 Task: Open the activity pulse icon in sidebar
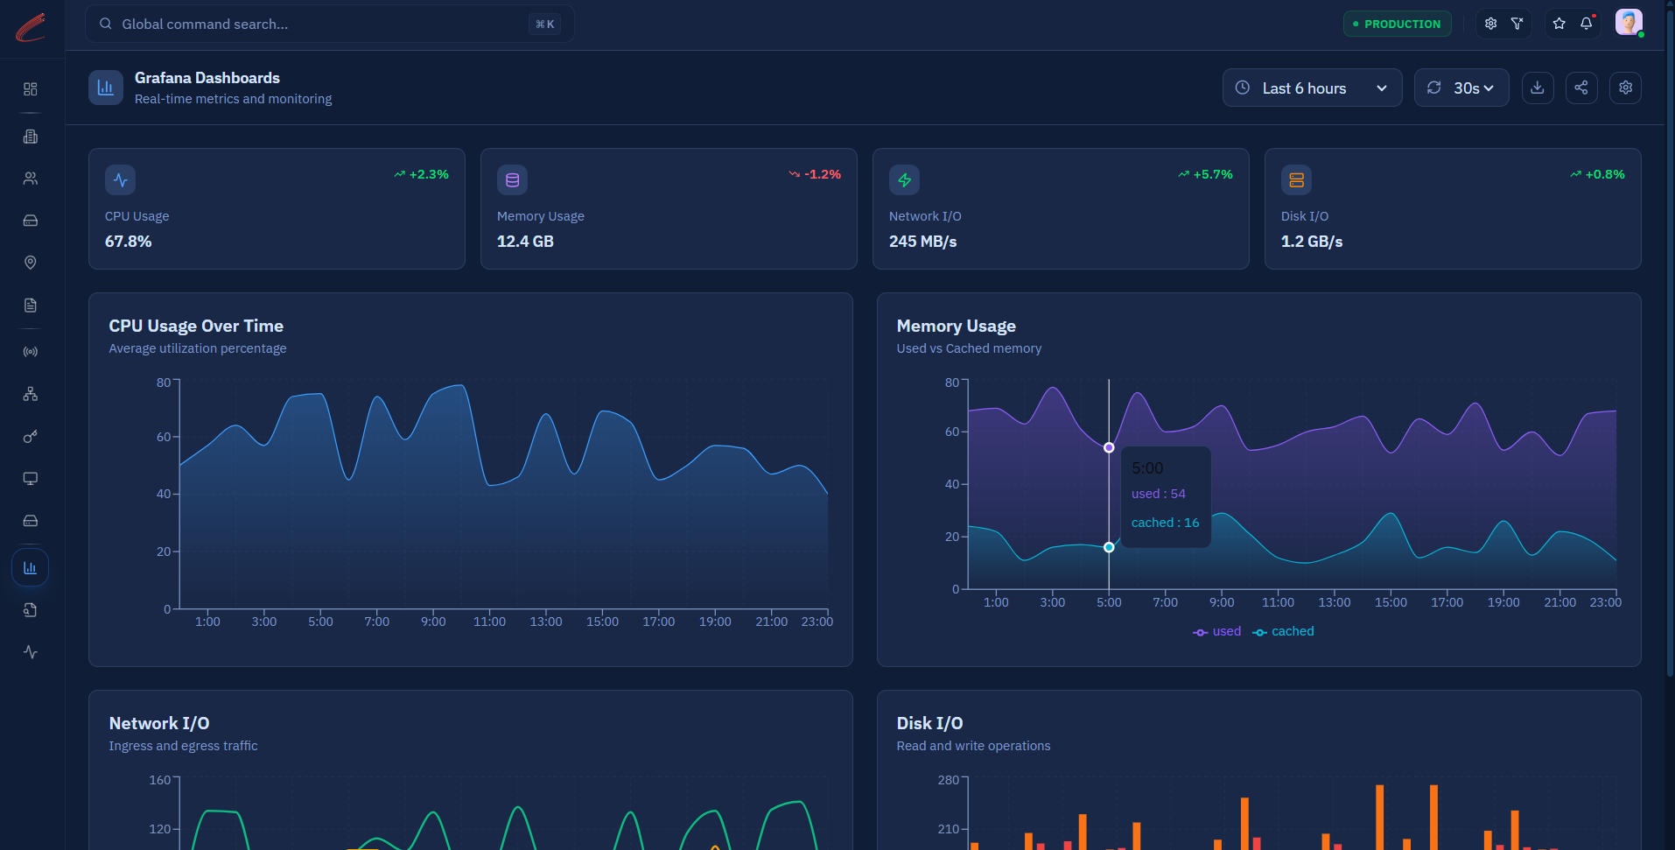point(31,652)
